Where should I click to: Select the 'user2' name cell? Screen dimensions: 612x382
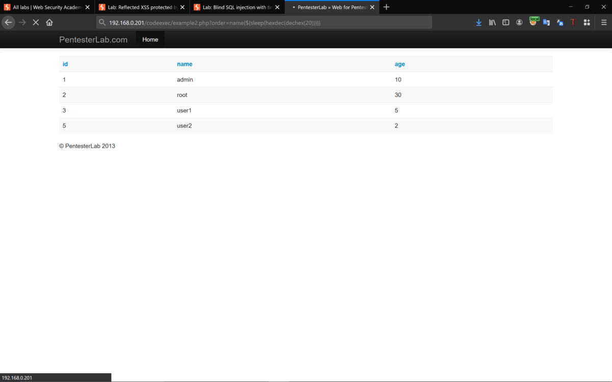tap(184, 125)
